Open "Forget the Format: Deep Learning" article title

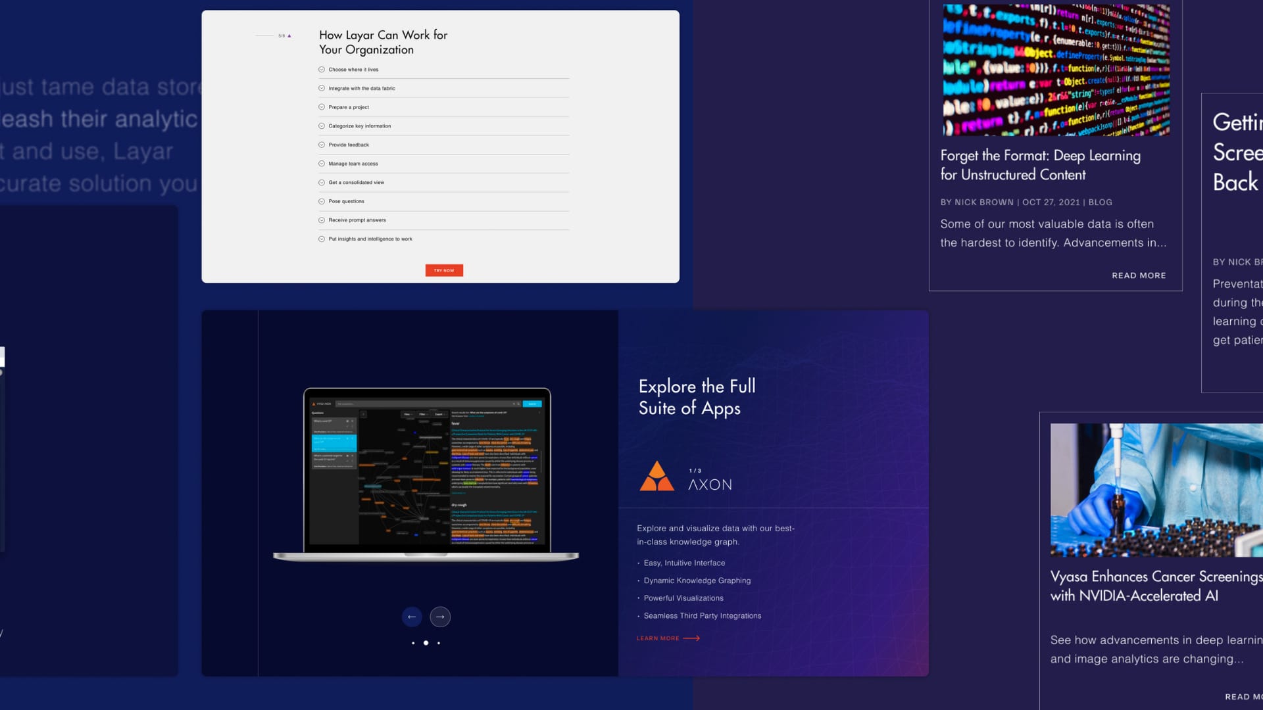(1040, 165)
